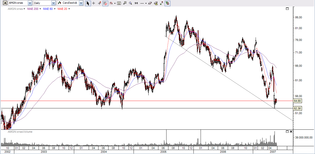Expand the MAE 200 indicator menu
315x154 pixels.
coord(40,9)
